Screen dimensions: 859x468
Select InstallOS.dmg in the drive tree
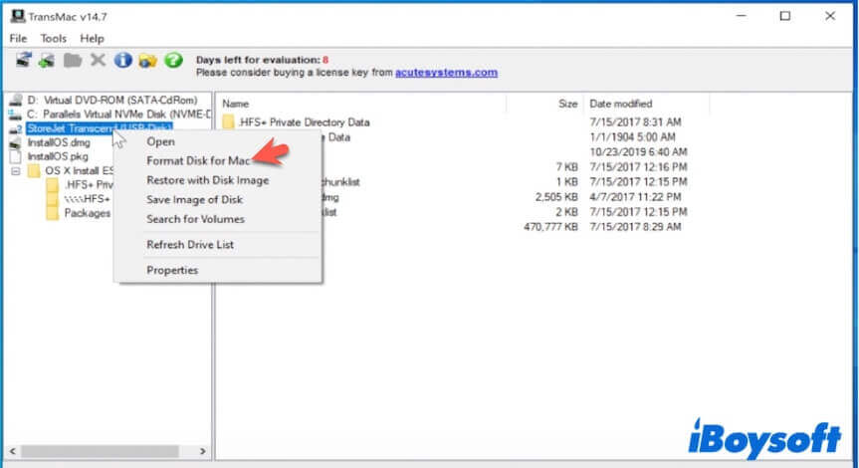tap(58, 142)
